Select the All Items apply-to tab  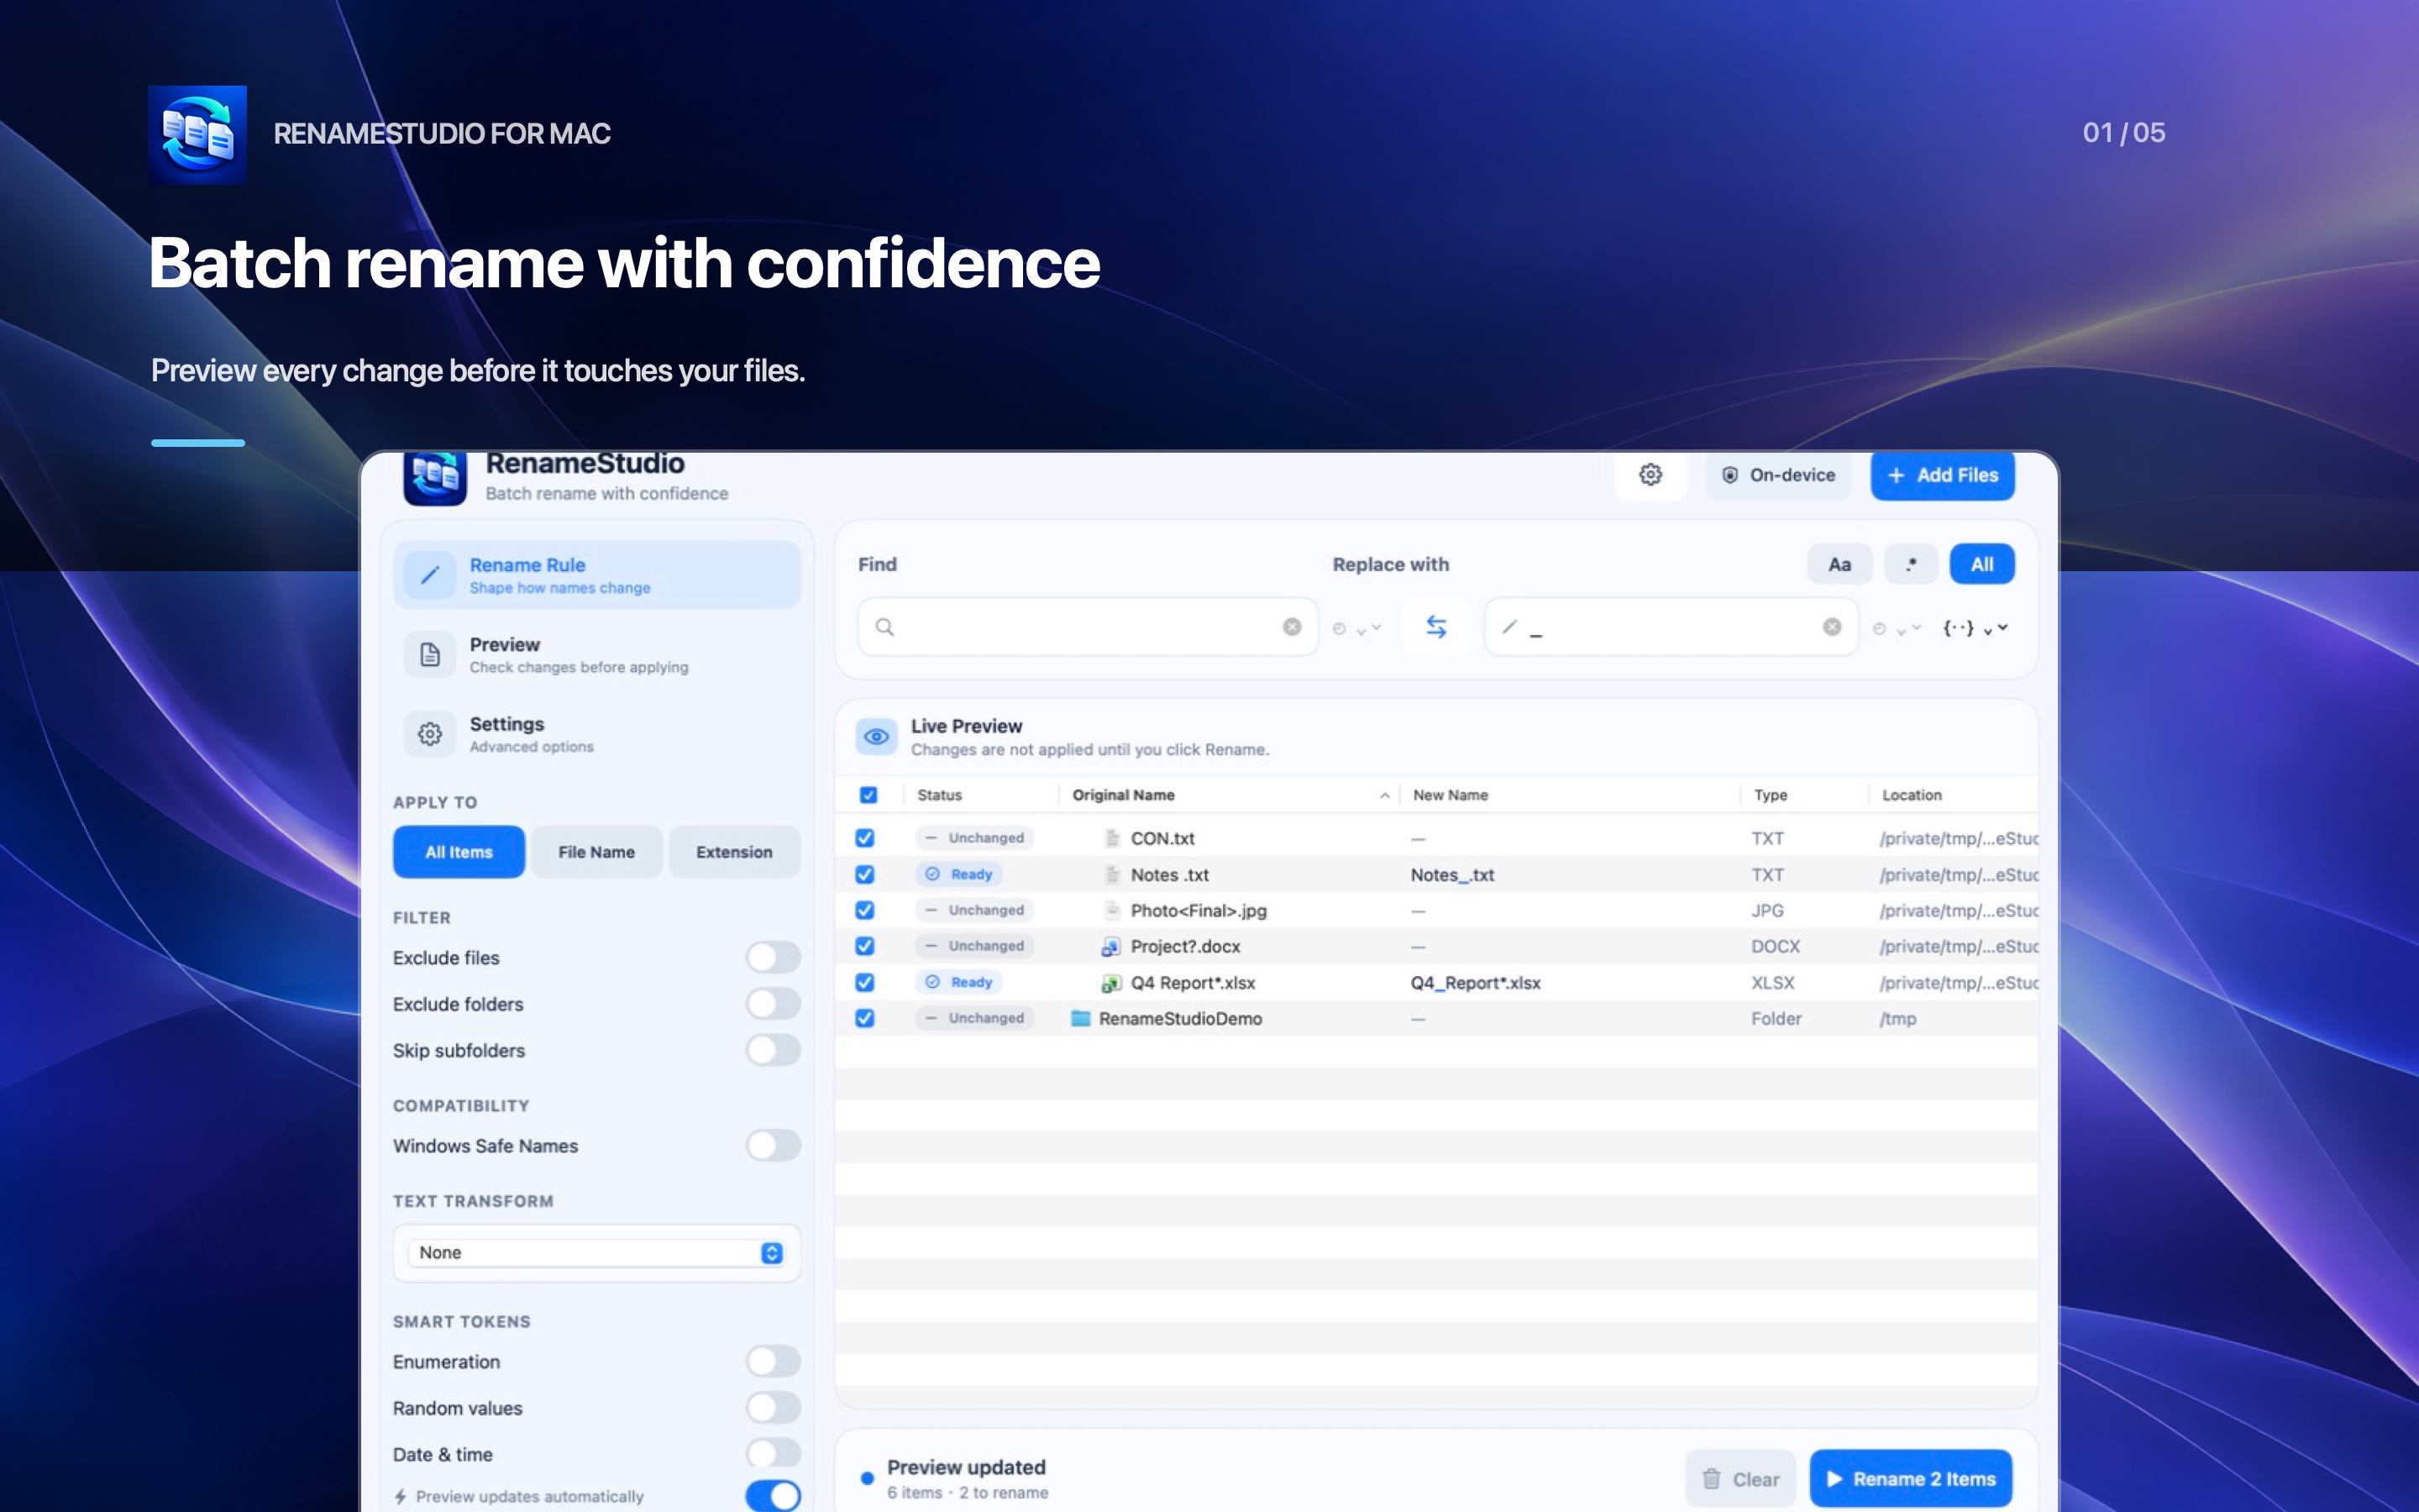click(459, 852)
